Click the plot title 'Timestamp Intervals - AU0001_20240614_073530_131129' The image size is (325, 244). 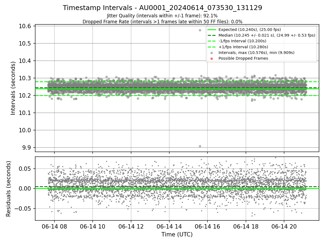[162, 8]
